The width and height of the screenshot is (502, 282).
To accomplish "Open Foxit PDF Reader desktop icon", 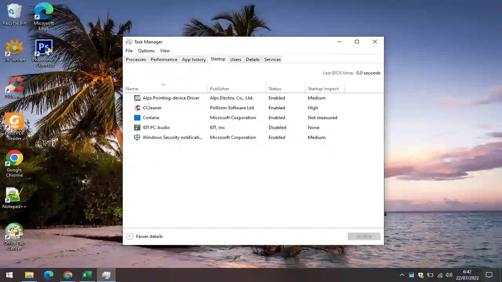I will [x=14, y=127].
